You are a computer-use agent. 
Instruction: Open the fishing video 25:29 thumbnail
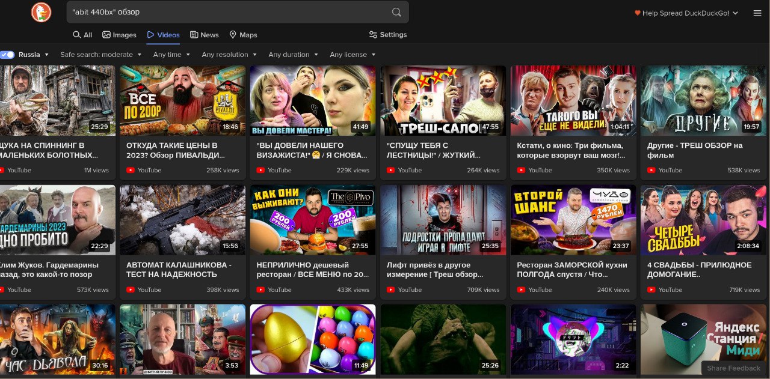tap(57, 100)
